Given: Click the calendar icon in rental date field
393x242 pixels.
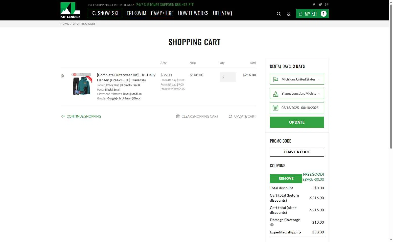Looking at the screenshot, I should point(275,108).
